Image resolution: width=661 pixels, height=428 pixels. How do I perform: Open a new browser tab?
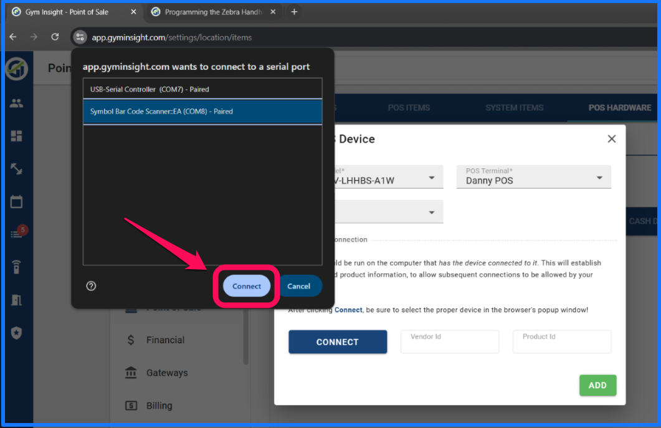294,12
